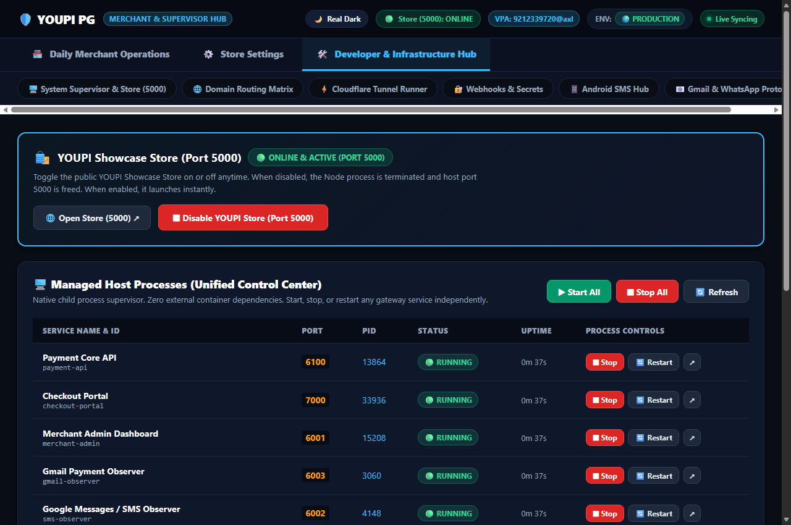
Task: Open Gmail Payment Observer external link icon
Action: click(x=692, y=476)
